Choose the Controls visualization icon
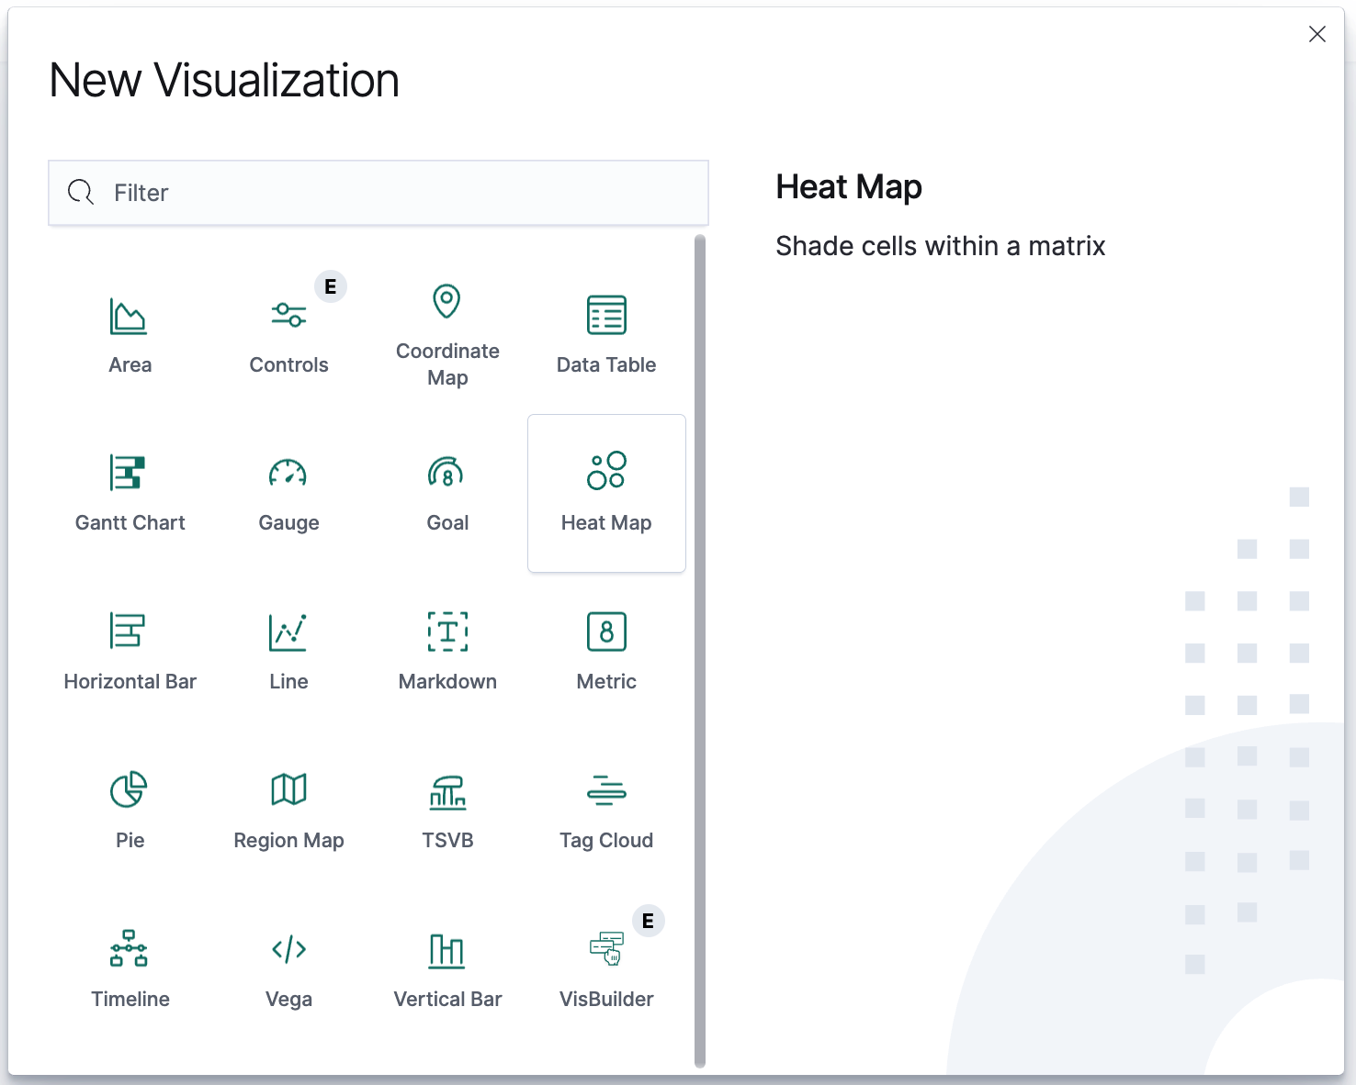This screenshot has width=1356, height=1085. click(288, 316)
